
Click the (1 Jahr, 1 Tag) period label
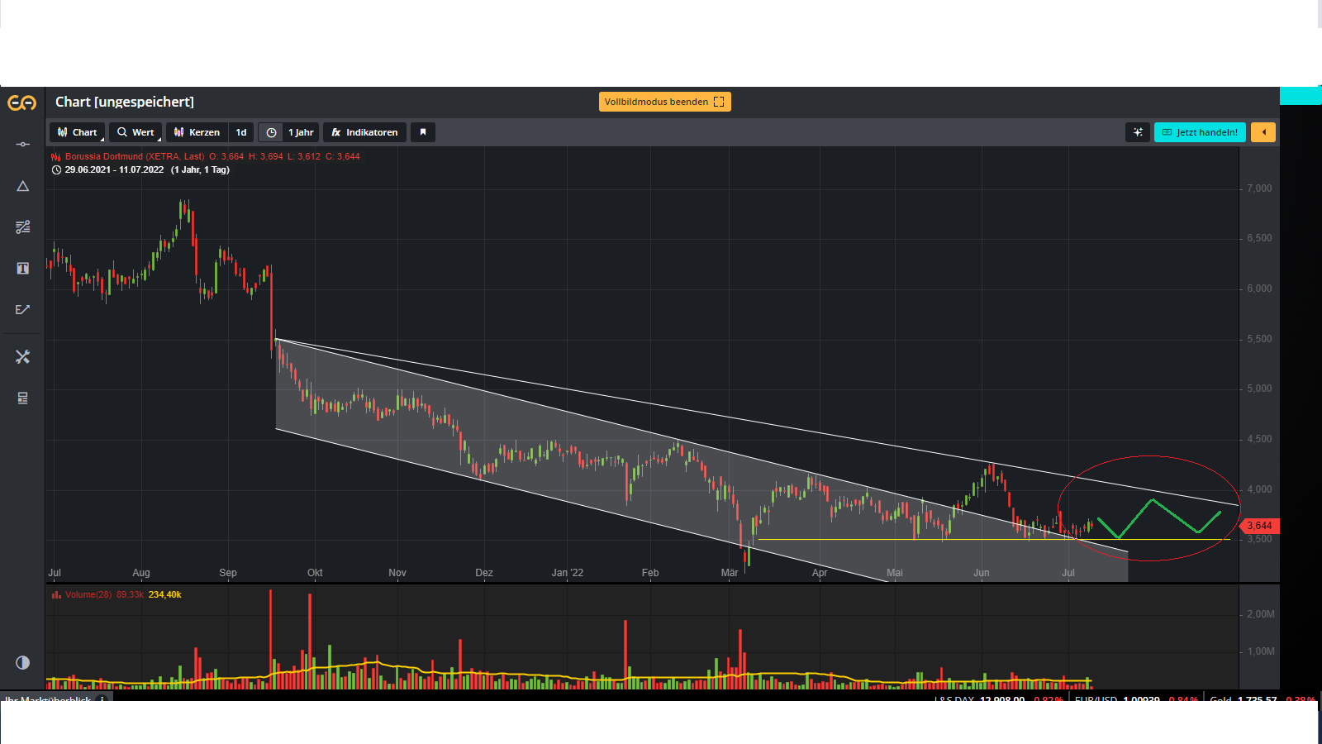pyautogui.click(x=200, y=169)
